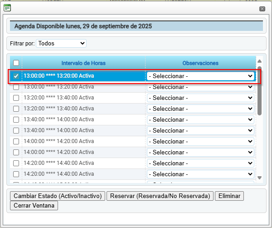Close the dialog using the X button
Image resolution: width=272 pixels, height=228 pixels.
click(x=262, y=9)
